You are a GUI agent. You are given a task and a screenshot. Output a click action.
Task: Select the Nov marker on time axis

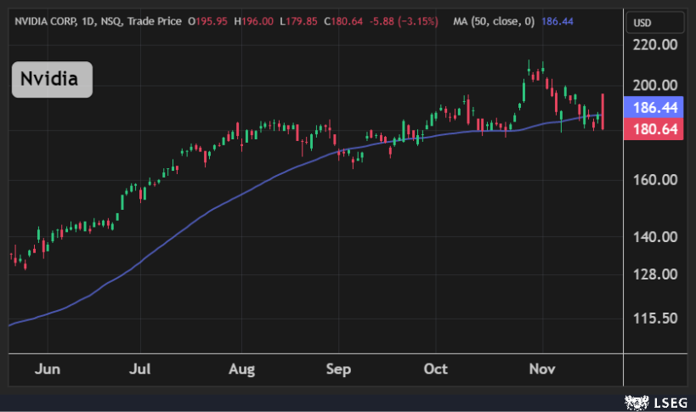(540, 370)
